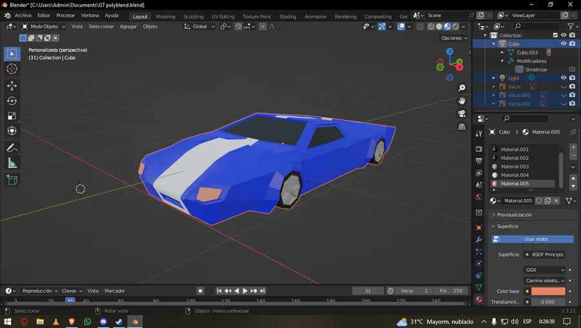The image size is (581, 328).
Task: Open Agregar menu in viewport
Action: point(128,26)
